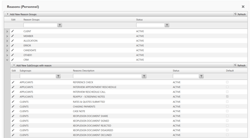Viewport: 251px width, 138px height.
Task: Sort by Default column header
Action: click(x=230, y=70)
